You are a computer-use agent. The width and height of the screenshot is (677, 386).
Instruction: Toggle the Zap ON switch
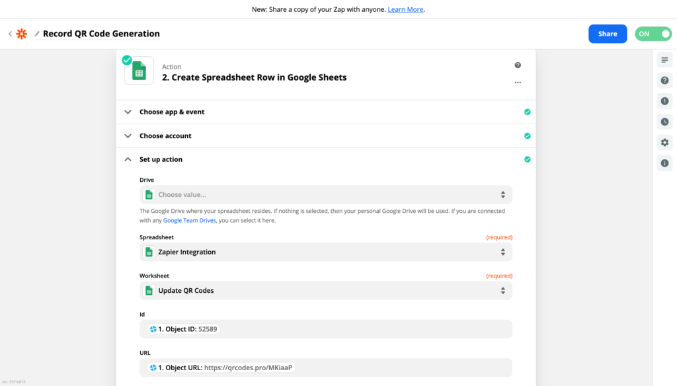tap(653, 33)
